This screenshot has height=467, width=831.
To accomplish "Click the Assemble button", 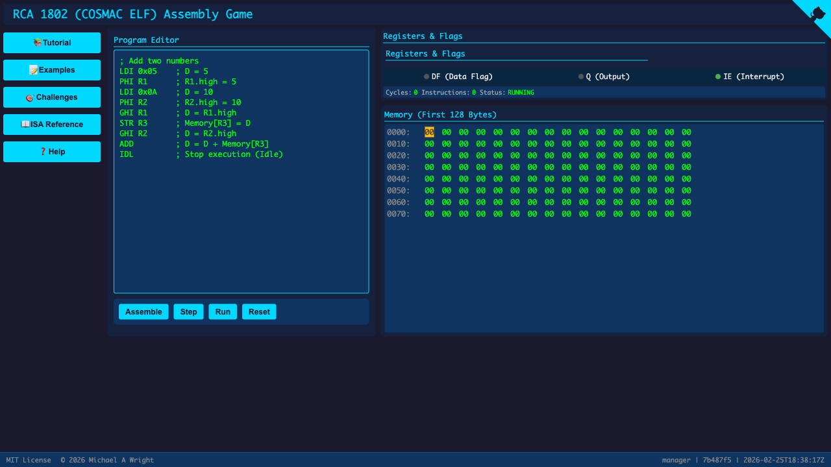I will pyautogui.click(x=143, y=312).
